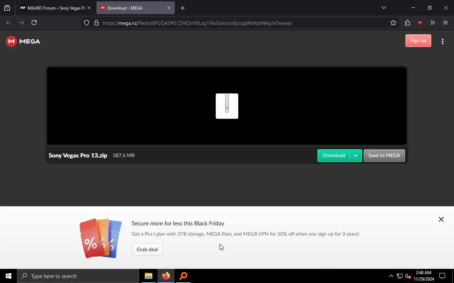
Task: Click the Firefox taskbar icon
Action: point(166,276)
